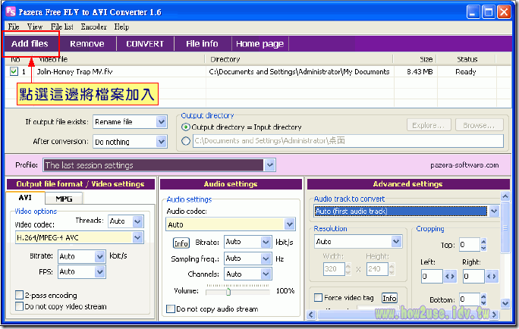Viewport: 519px width, 329px height.
Task: Click the Add files toolbar button
Action: tap(30, 44)
